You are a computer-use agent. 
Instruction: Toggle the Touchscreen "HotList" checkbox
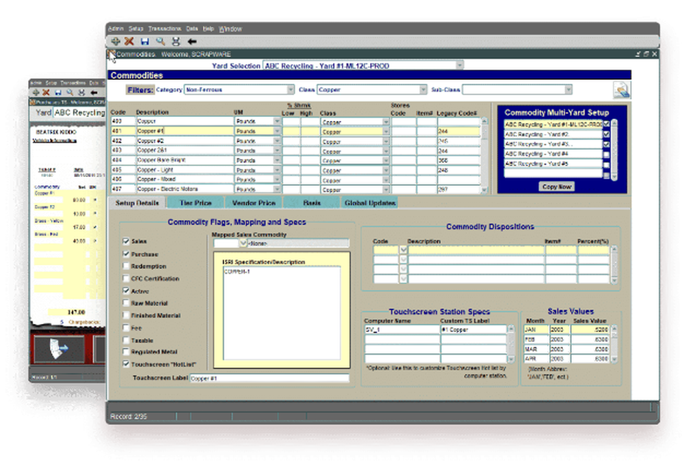[126, 364]
